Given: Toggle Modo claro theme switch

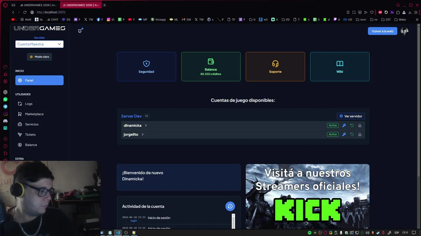Looking at the screenshot, I should 39,57.
